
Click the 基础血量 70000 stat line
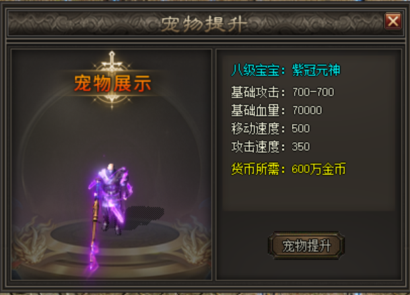pos(277,110)
